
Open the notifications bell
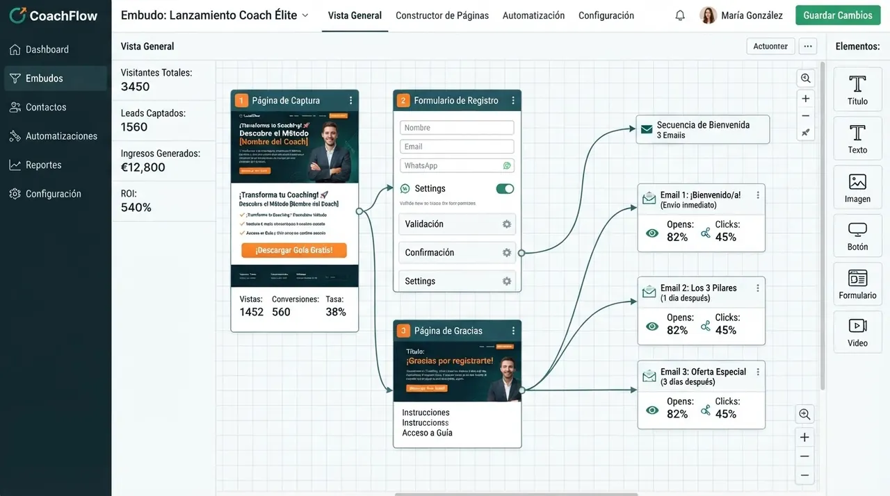pos(680,15)
